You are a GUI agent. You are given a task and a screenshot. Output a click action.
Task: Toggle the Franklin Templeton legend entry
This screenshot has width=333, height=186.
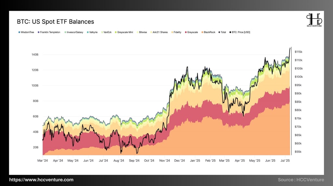point(49,32)
